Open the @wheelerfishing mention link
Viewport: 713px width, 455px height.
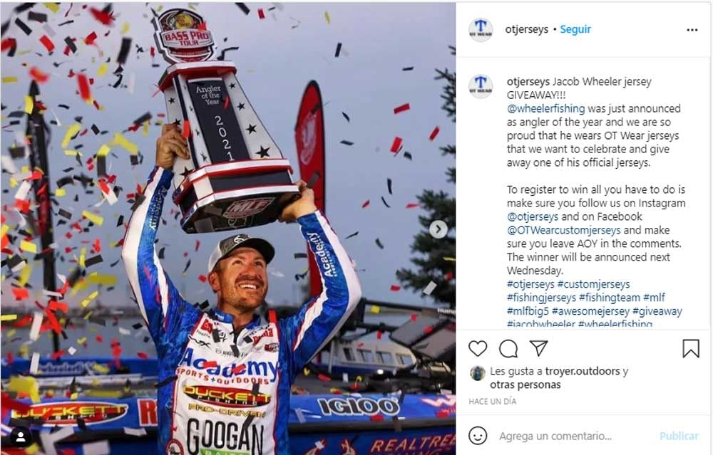[x=545, y=108]
